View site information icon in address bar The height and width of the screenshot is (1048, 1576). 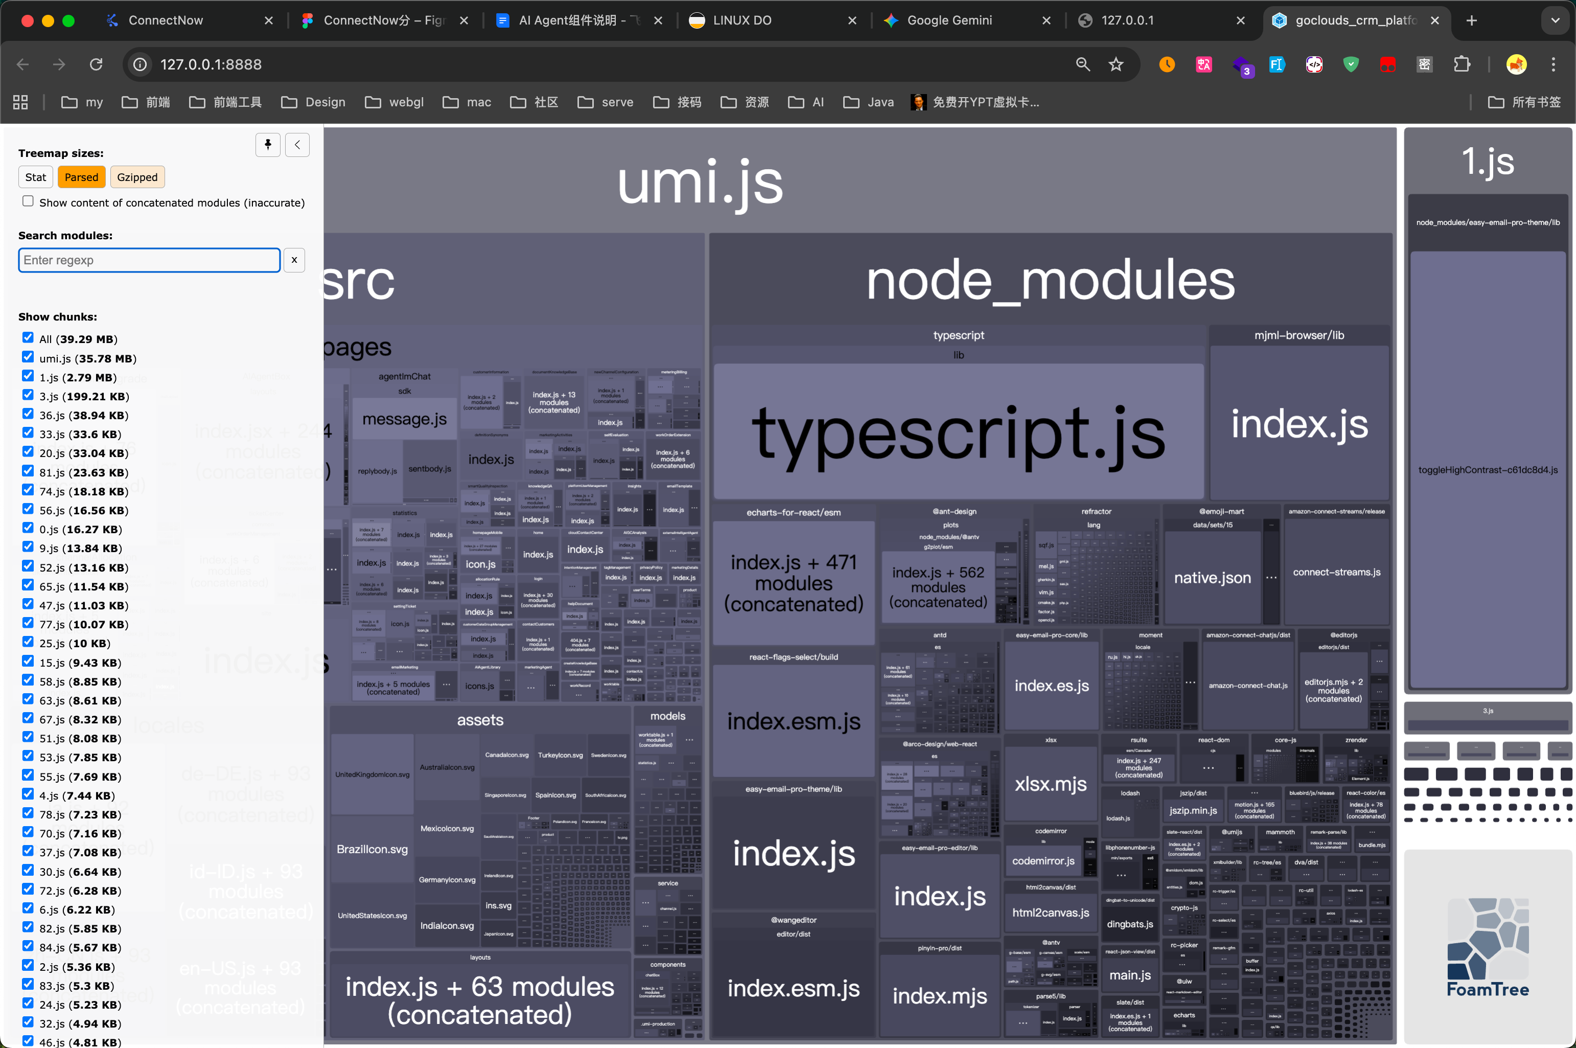(x=141, y=64)
